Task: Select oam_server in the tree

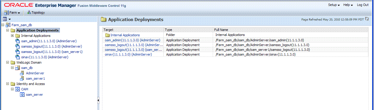Action: [35, 95]
